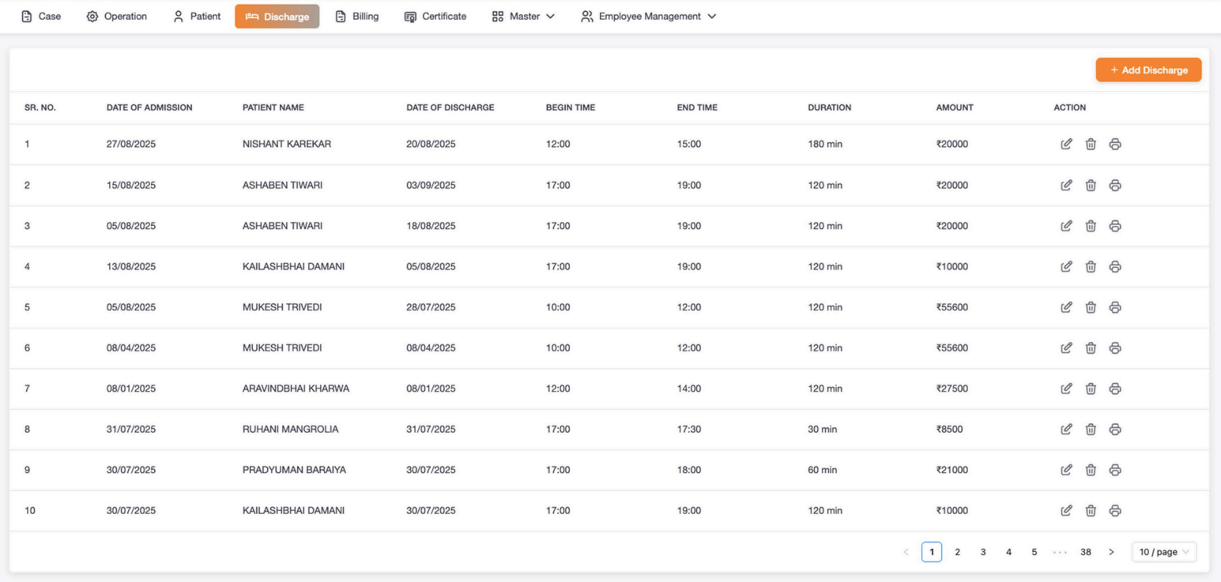The height and width of the screenshot is (582, 1221).
Task: Edit Nishant Karekar's discharge record
Action: (x=1066, y=145)
